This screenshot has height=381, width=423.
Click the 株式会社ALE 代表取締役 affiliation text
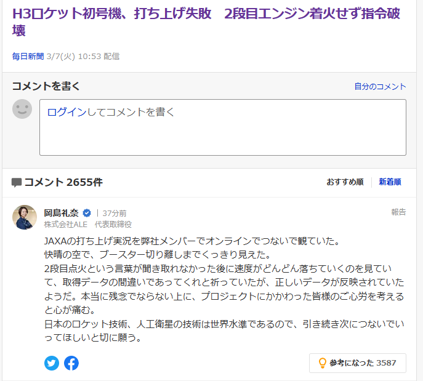[x=88, y=224]
